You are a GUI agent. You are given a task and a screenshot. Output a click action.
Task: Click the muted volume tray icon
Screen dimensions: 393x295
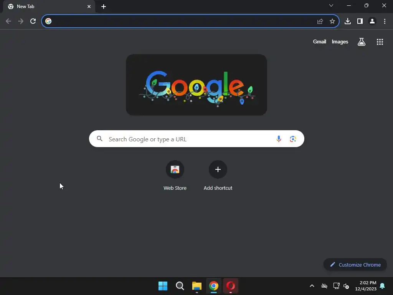[x=346, y=286]
